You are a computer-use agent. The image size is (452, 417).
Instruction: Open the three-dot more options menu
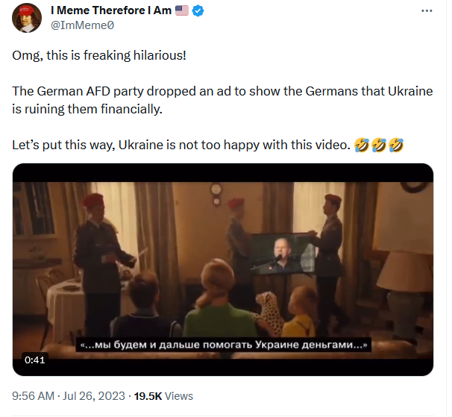click(427, 11)
